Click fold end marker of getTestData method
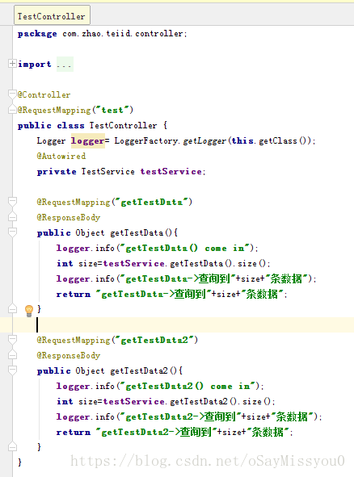This screenshot has width=354, height=477. (x=12, y=309)
